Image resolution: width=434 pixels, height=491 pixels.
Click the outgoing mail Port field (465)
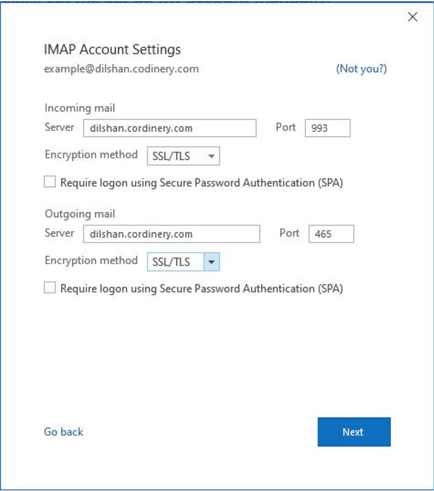(x=331, y=234)
